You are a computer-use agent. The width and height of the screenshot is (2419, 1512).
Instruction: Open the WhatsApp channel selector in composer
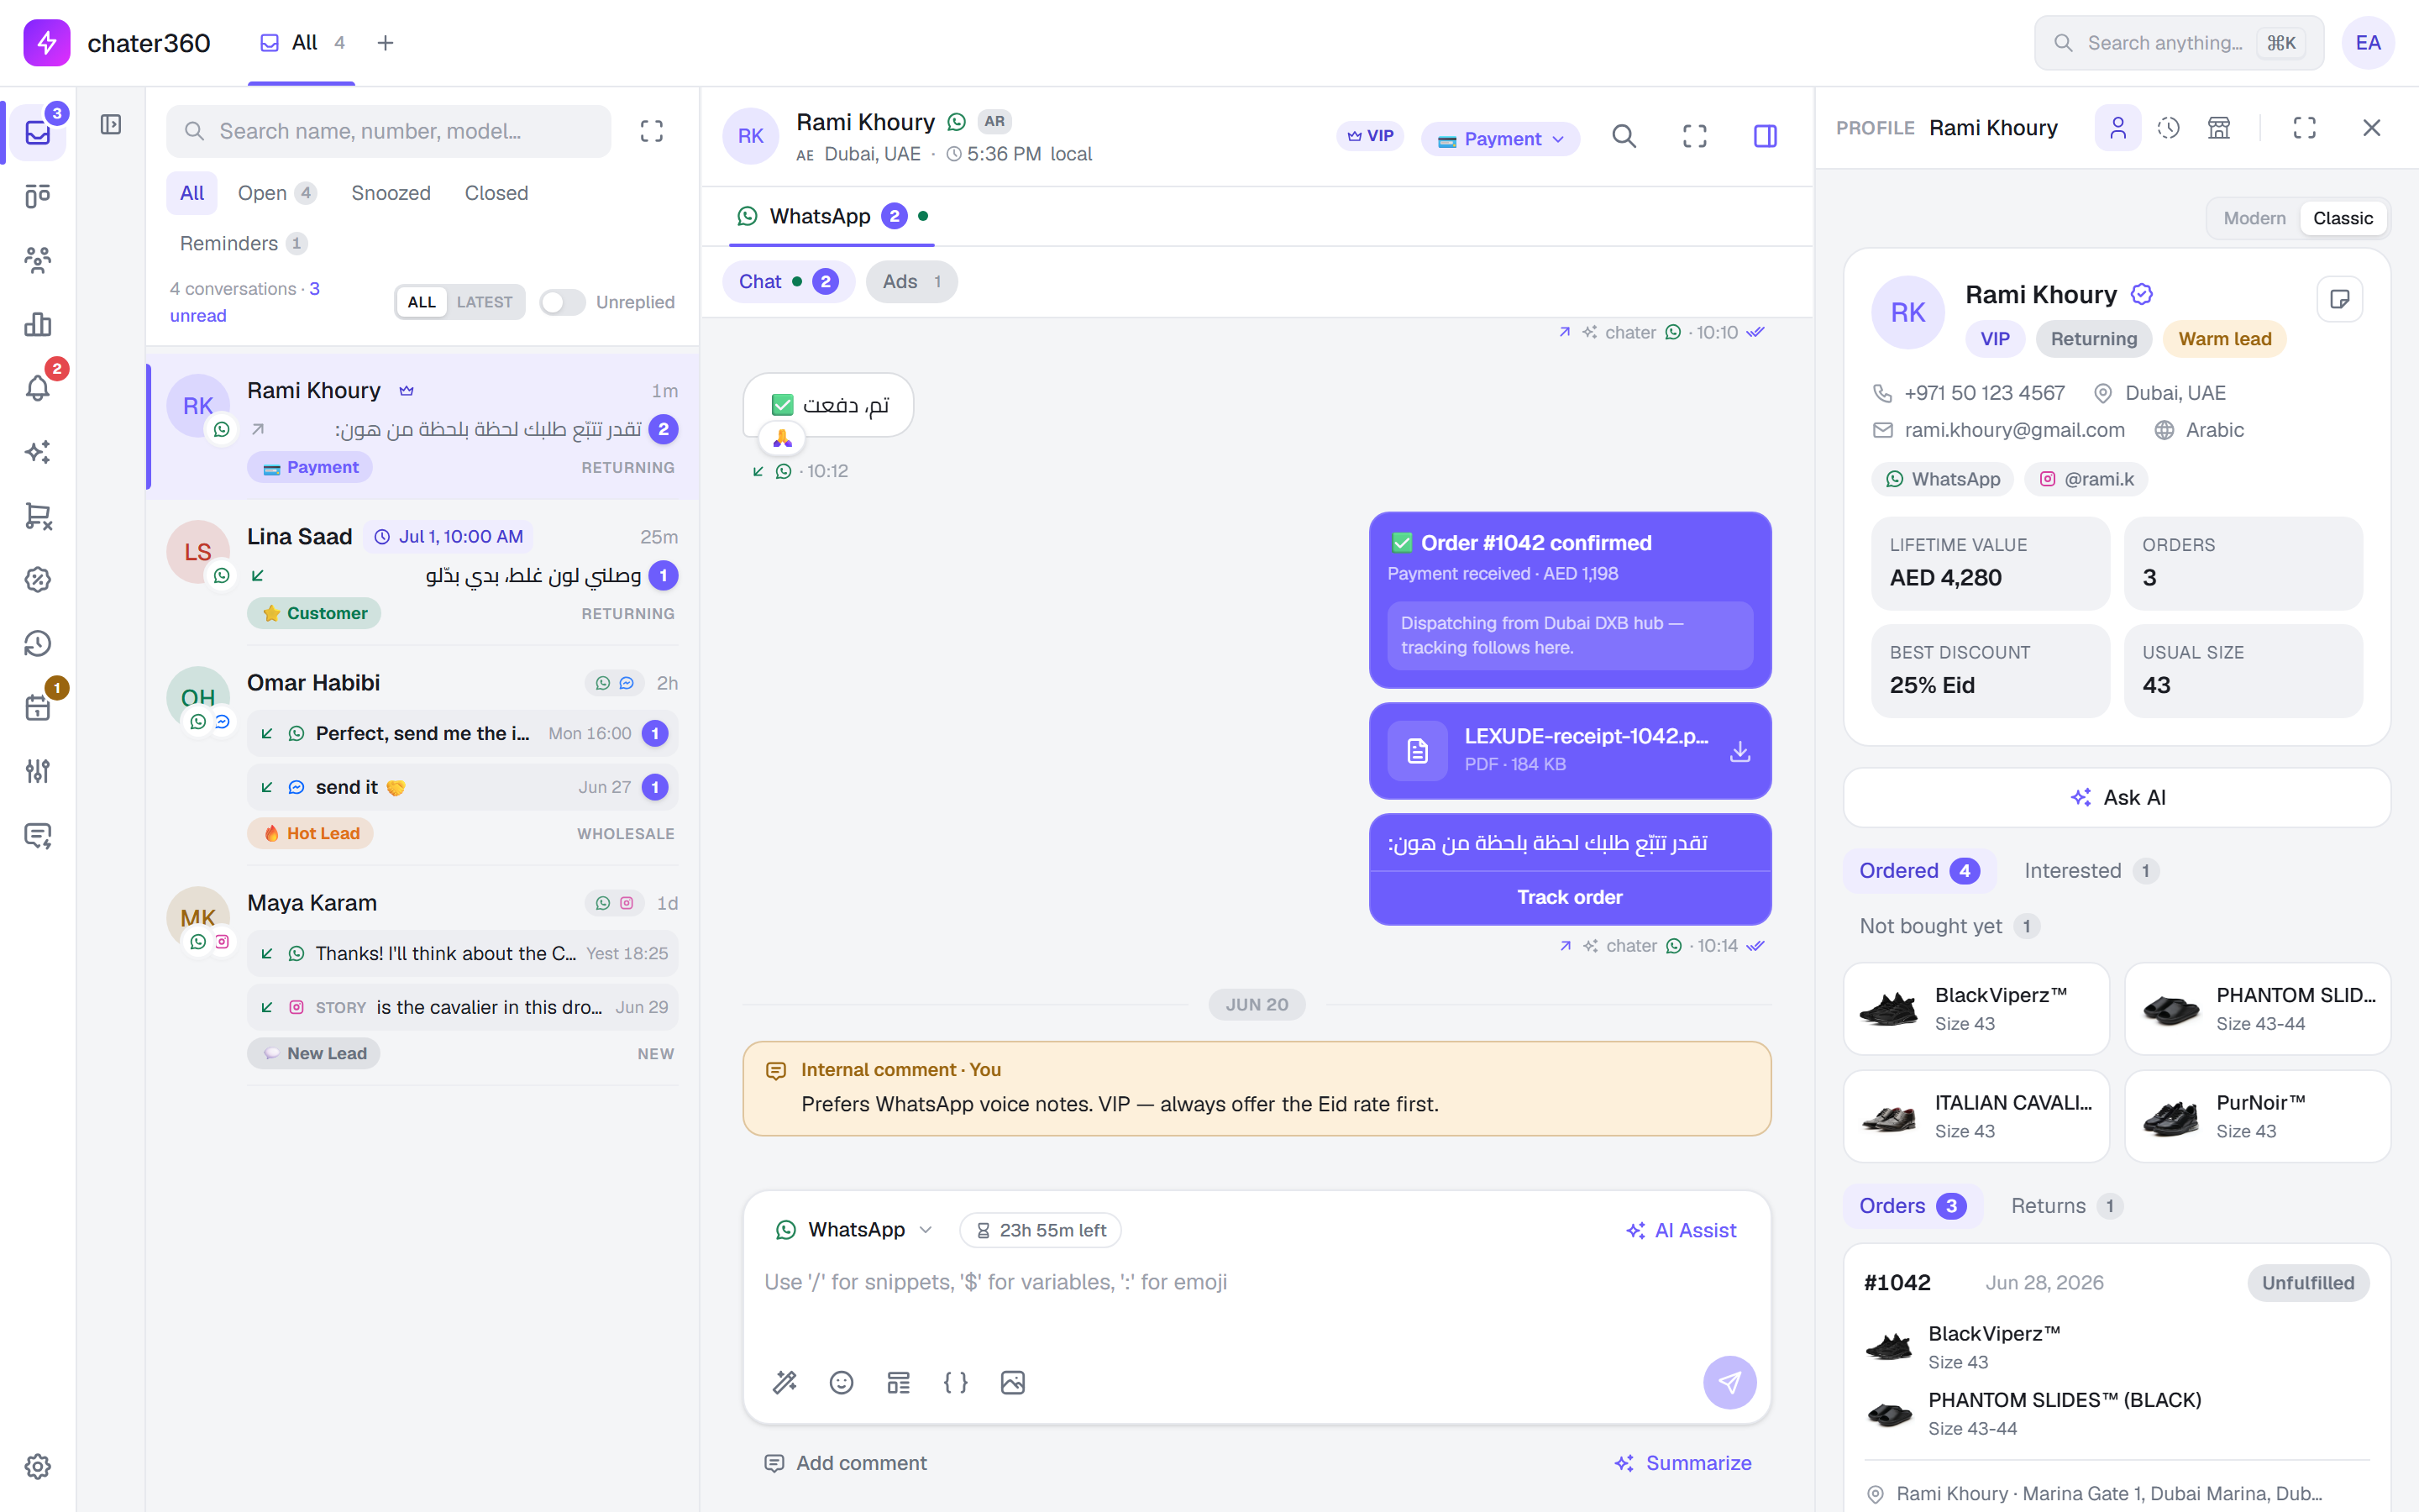[x=855, y=1230]
